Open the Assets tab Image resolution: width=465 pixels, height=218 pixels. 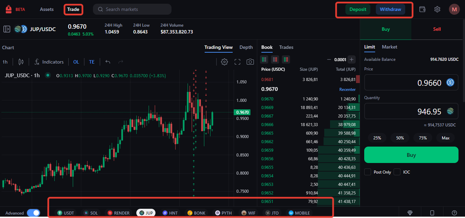[x=47, y=9]
